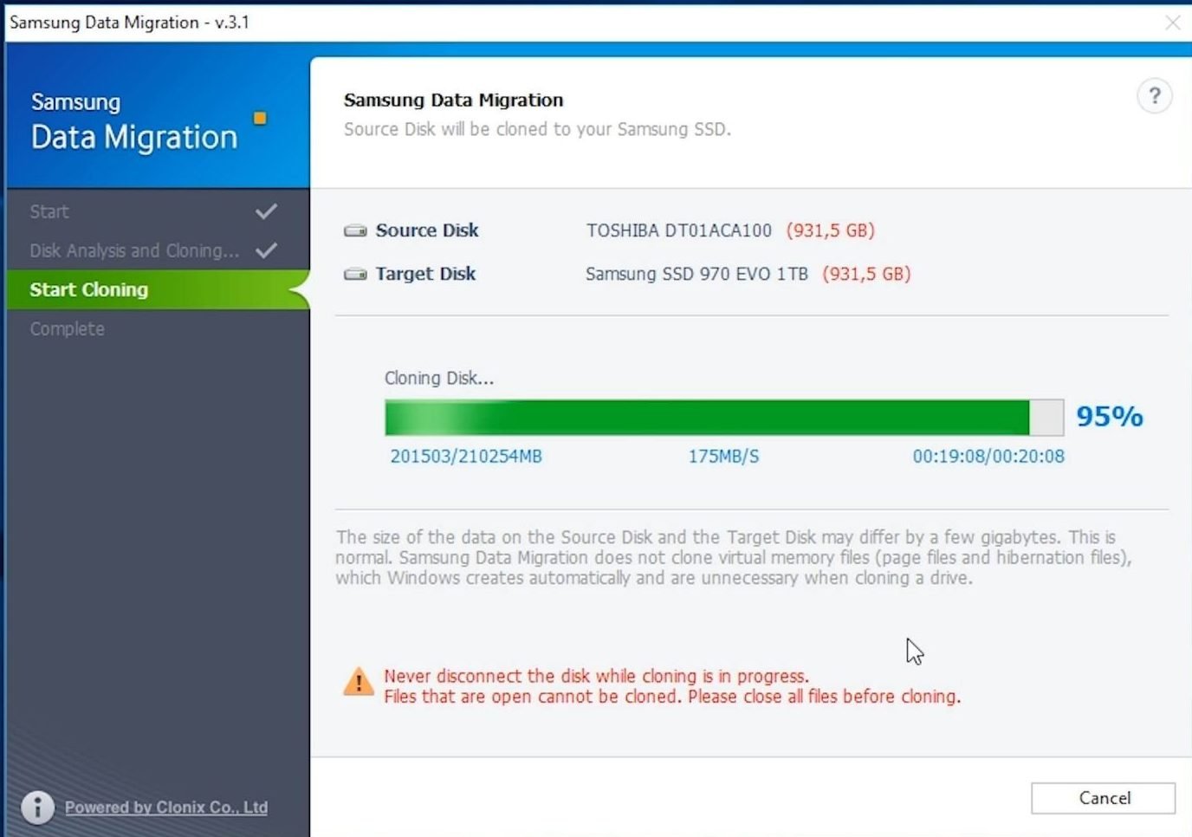Viewport: 1192px width, 837px height.
Task: Click the Source Disk drive icon
Action: click(355, 230)
